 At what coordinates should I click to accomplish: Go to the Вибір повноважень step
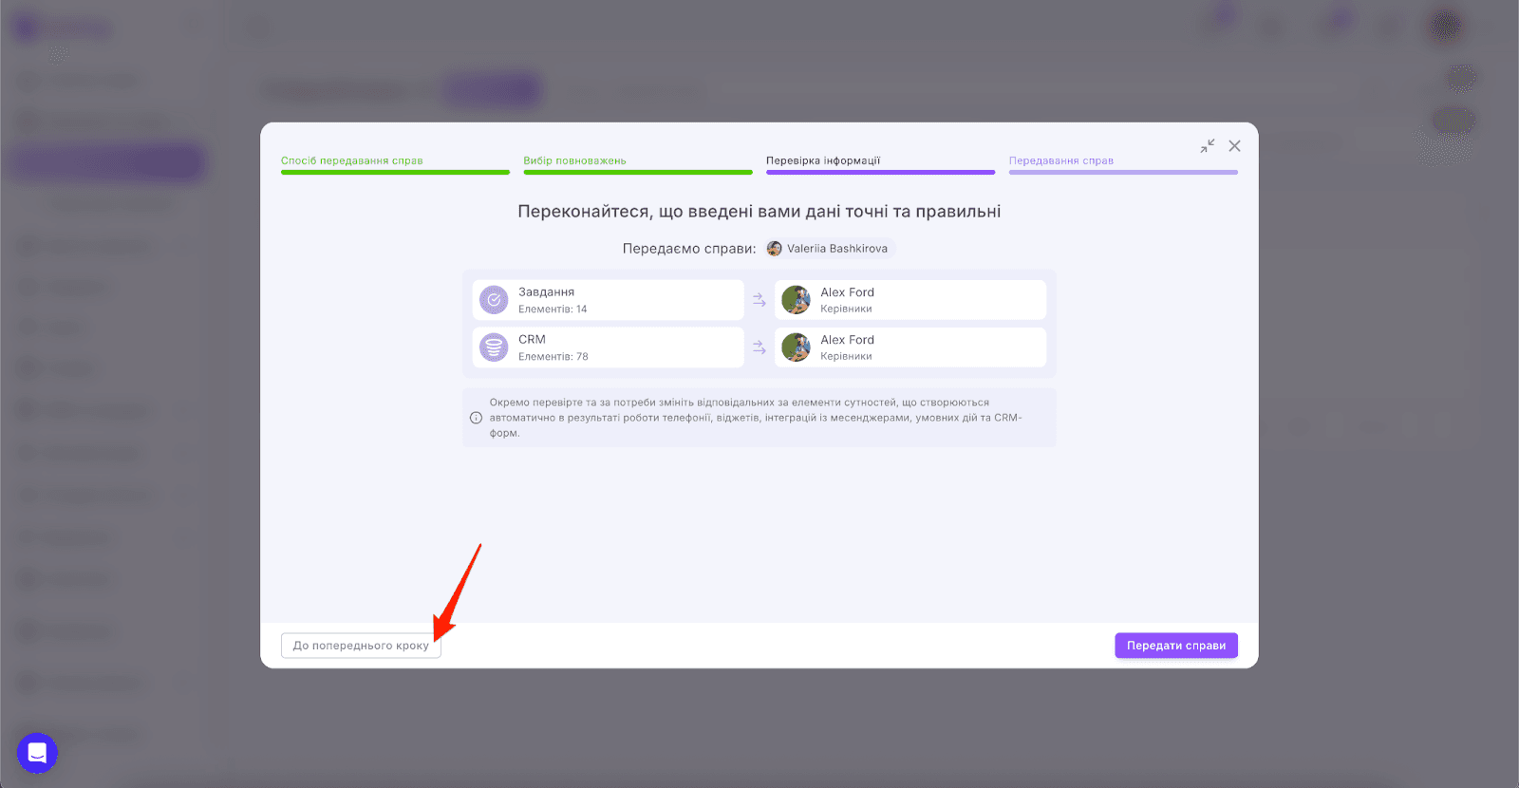click(574, 160)
